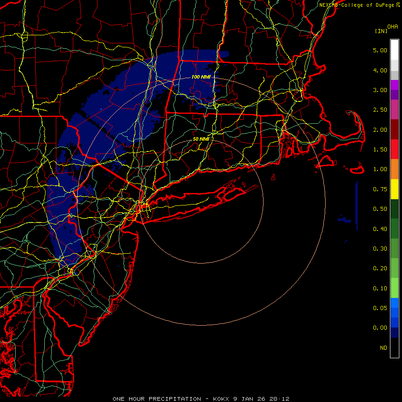Select the yellow 0.75 legend swatch
402x402 pixels.
tap(394, 189)
